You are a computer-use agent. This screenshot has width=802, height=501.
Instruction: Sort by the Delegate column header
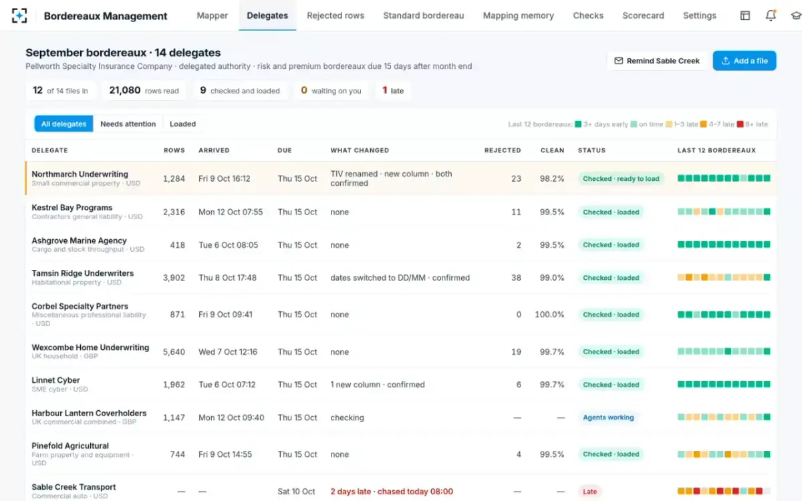(x=49, y=150)
